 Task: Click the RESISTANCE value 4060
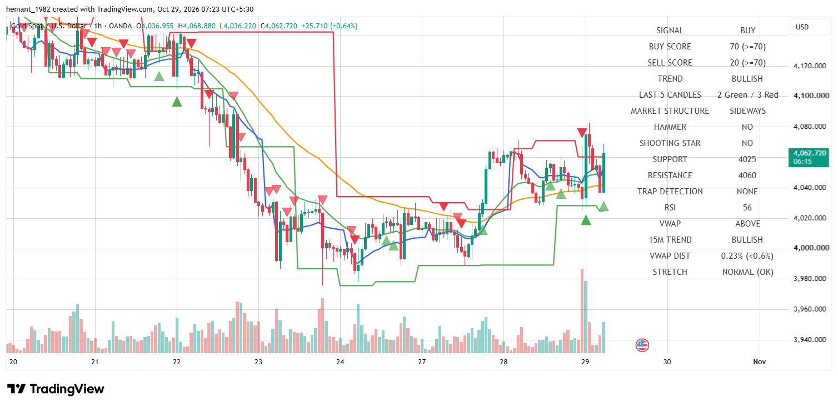pos(747,175)
